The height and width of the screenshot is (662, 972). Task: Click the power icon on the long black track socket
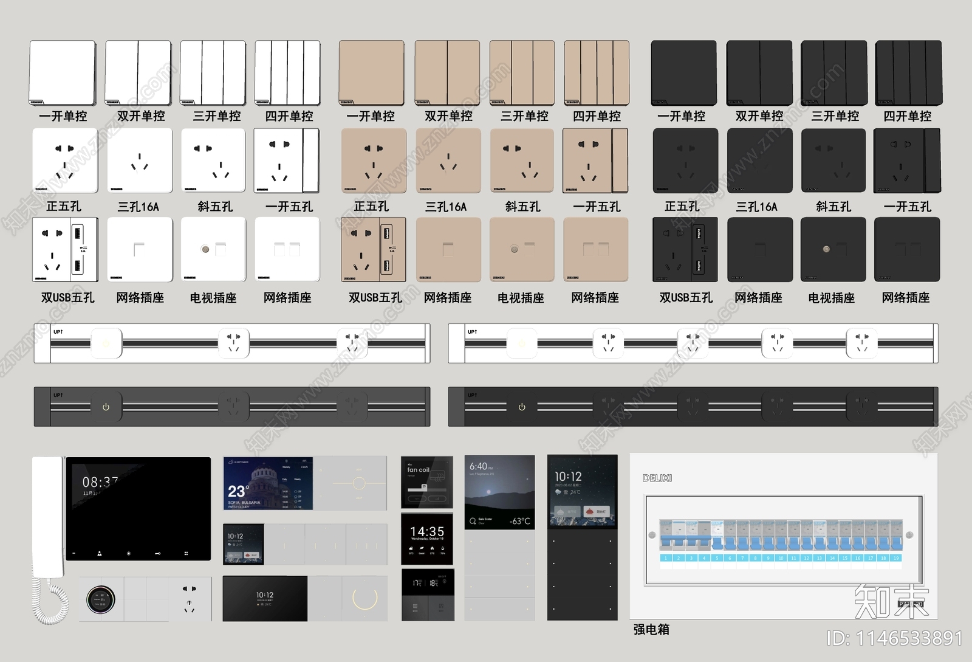click(521, 407)
